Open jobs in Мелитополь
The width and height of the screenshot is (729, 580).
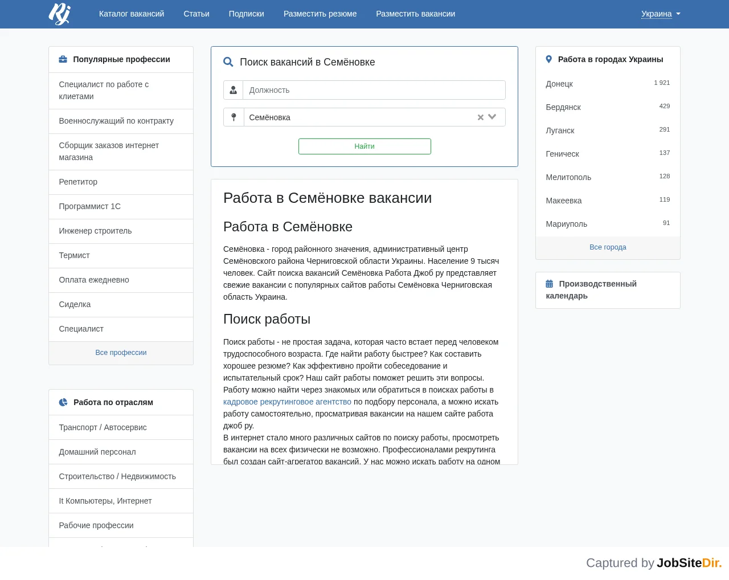pyautogui.click(x=608, y=177)
